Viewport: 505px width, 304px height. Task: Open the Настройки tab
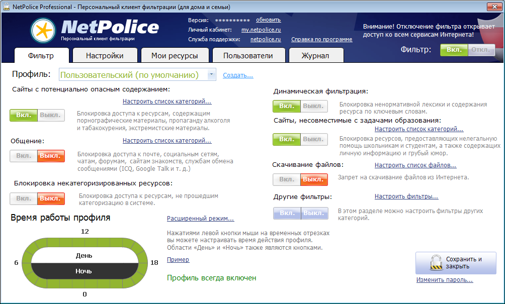coord(105,55)
